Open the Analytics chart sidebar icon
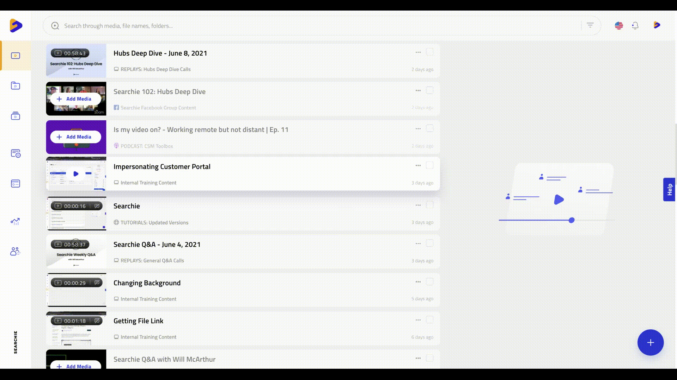The image size is (677, 380). pos(15,221)
